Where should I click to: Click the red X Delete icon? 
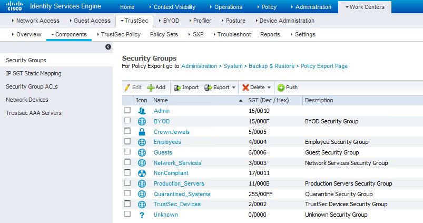pyautogui.click(x=245, y=88)
